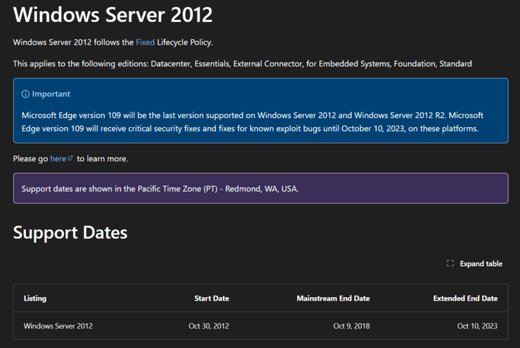Click the editions list paragraph
The width and height of the screenshot is (520, 348).
click(242, 63)
